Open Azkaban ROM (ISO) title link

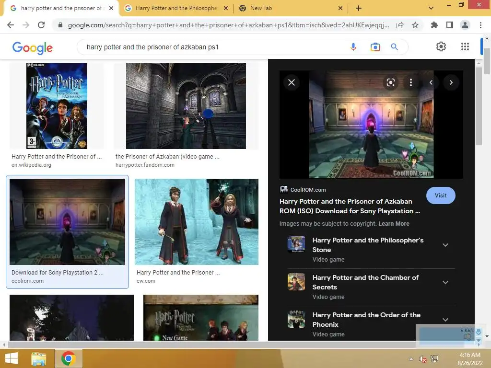[350, 206]
